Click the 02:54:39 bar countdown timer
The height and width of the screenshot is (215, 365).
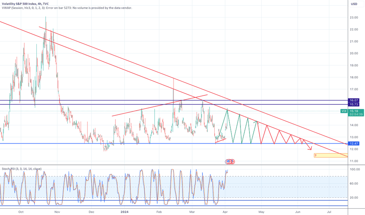click(356, 115)
